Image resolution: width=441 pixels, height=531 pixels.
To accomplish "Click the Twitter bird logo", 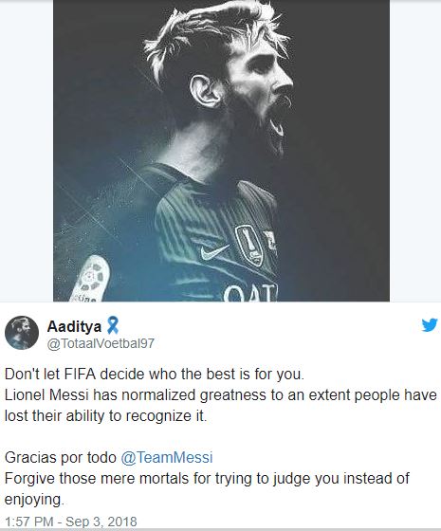I will (430, 325).
